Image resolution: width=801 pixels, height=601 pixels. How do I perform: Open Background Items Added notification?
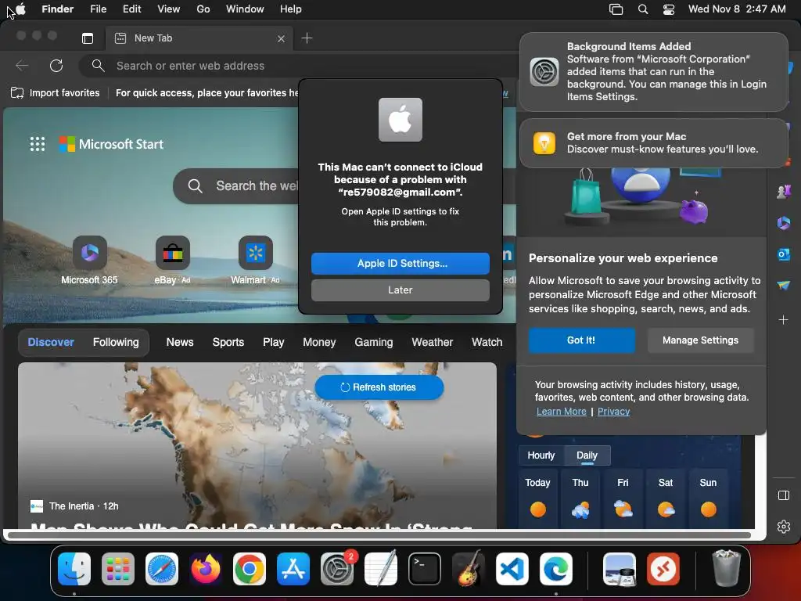click(654, 71)
